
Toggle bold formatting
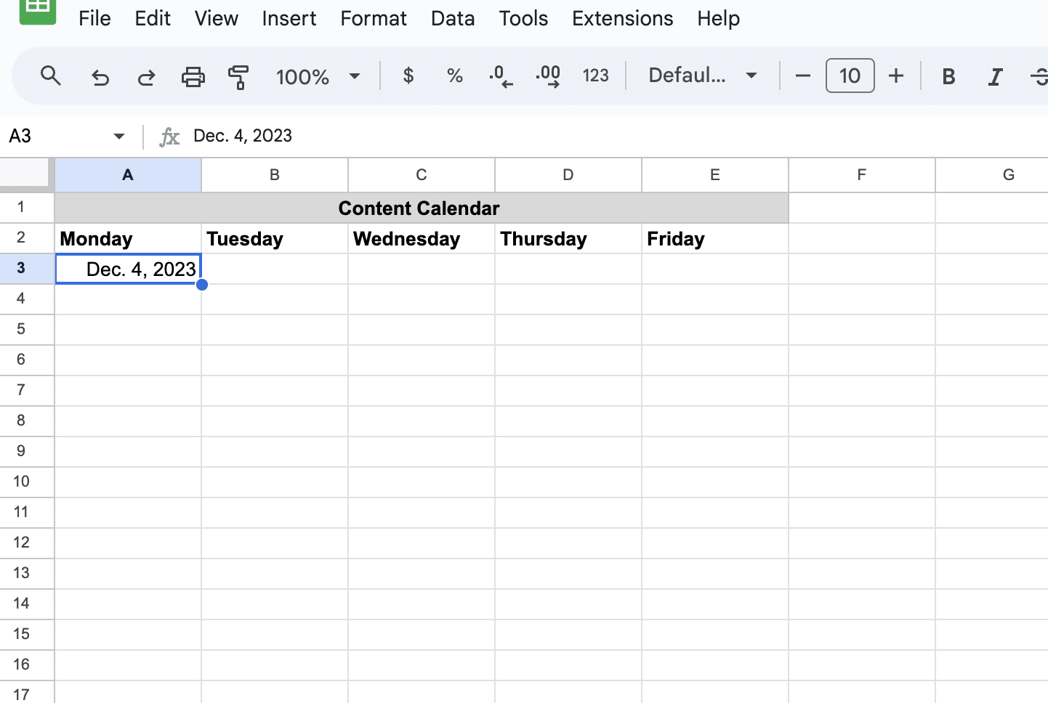[x=948, y=76]
